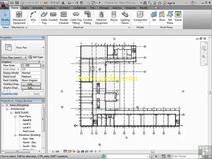Expand Mechanical panel dialog launcher

26,27
